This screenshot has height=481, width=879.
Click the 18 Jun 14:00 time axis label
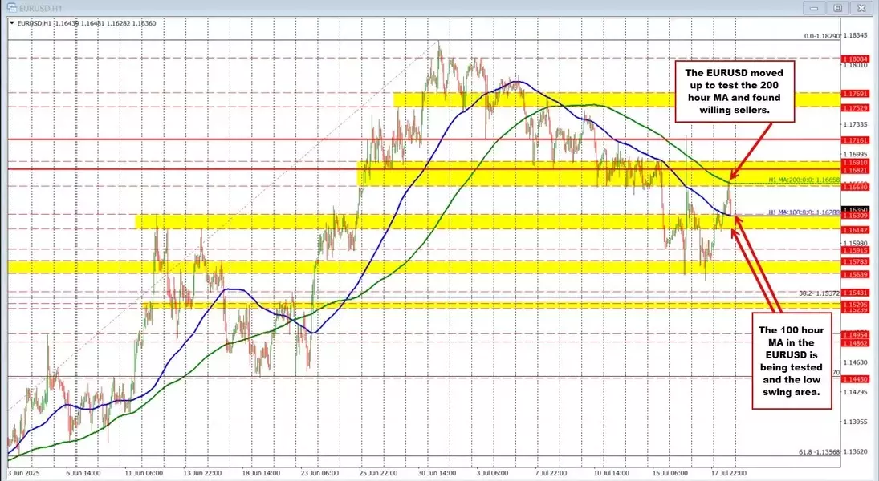[261, 473]
